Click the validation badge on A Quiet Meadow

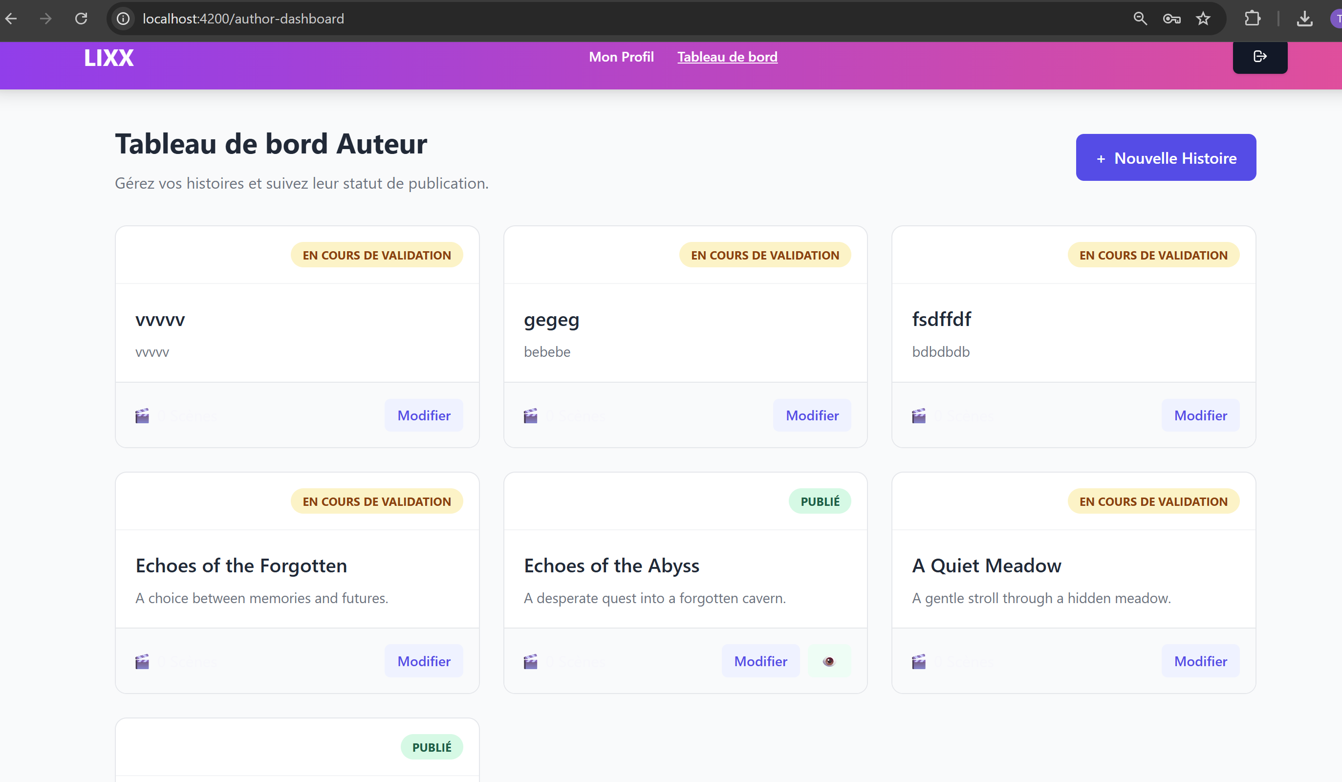pyautogui.click(x=1153, y=501)
